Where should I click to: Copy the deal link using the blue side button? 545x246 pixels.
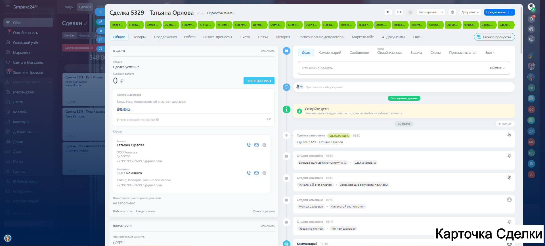(x=100, y=22)
